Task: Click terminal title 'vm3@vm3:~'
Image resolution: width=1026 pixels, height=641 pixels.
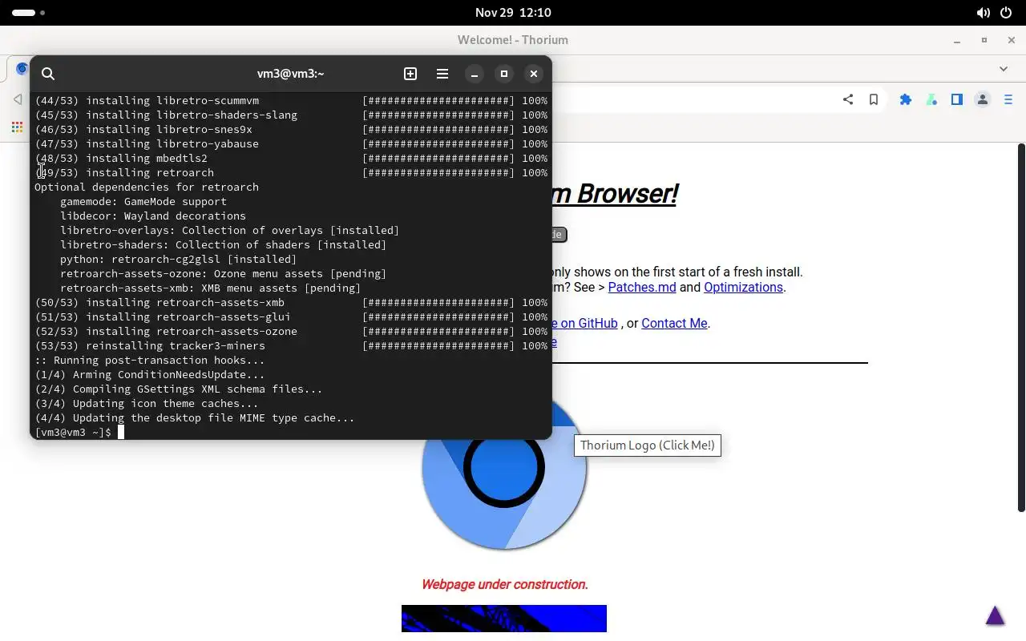Action: [290, 74]
